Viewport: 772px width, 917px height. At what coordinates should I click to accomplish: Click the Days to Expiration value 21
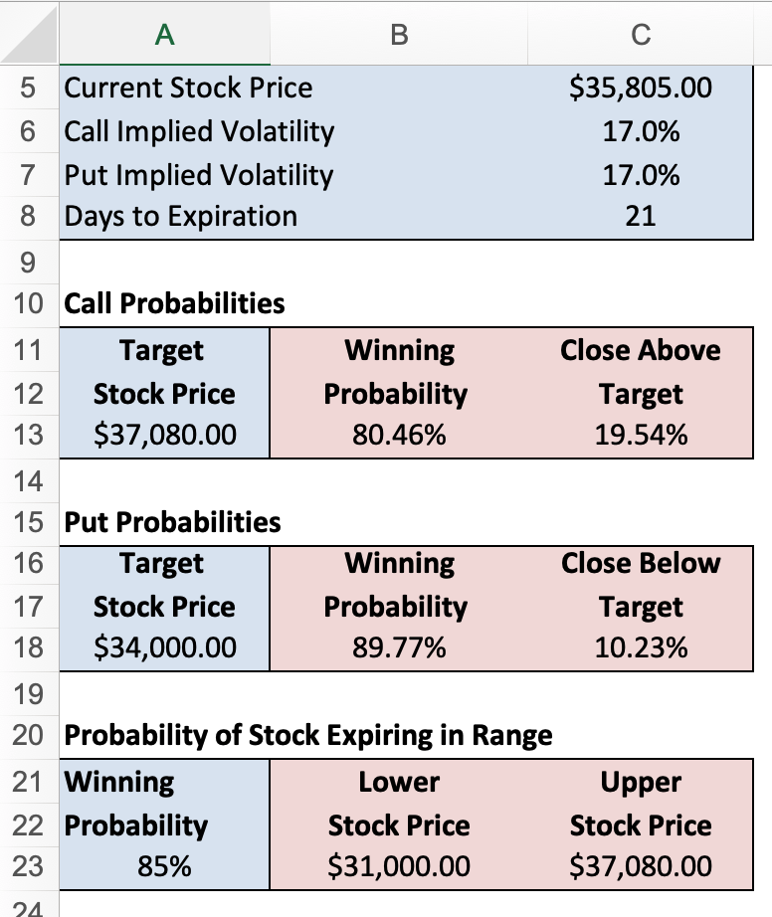click(x=640, y=217)
